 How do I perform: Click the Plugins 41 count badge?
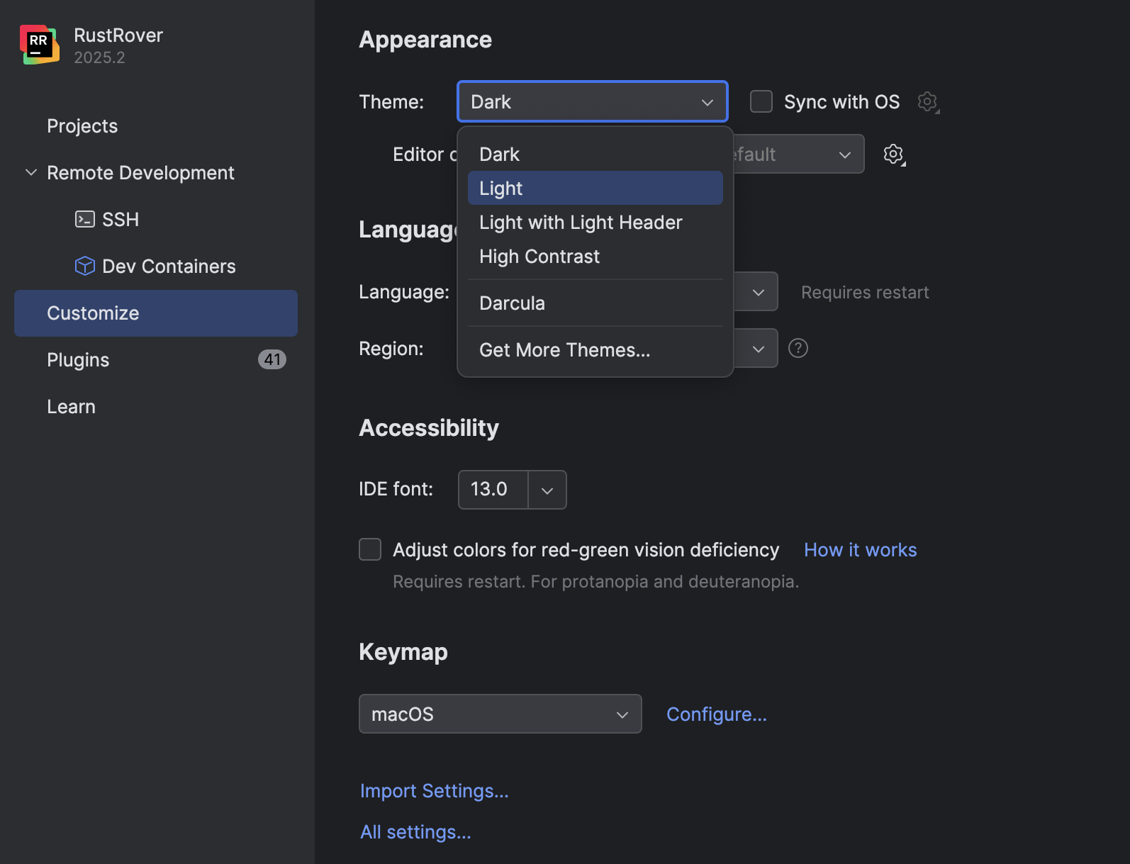tap(272, 360)
